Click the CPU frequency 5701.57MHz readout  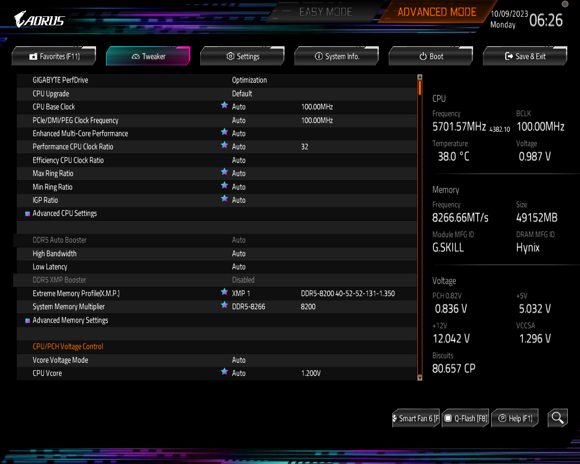pos(459,127)
